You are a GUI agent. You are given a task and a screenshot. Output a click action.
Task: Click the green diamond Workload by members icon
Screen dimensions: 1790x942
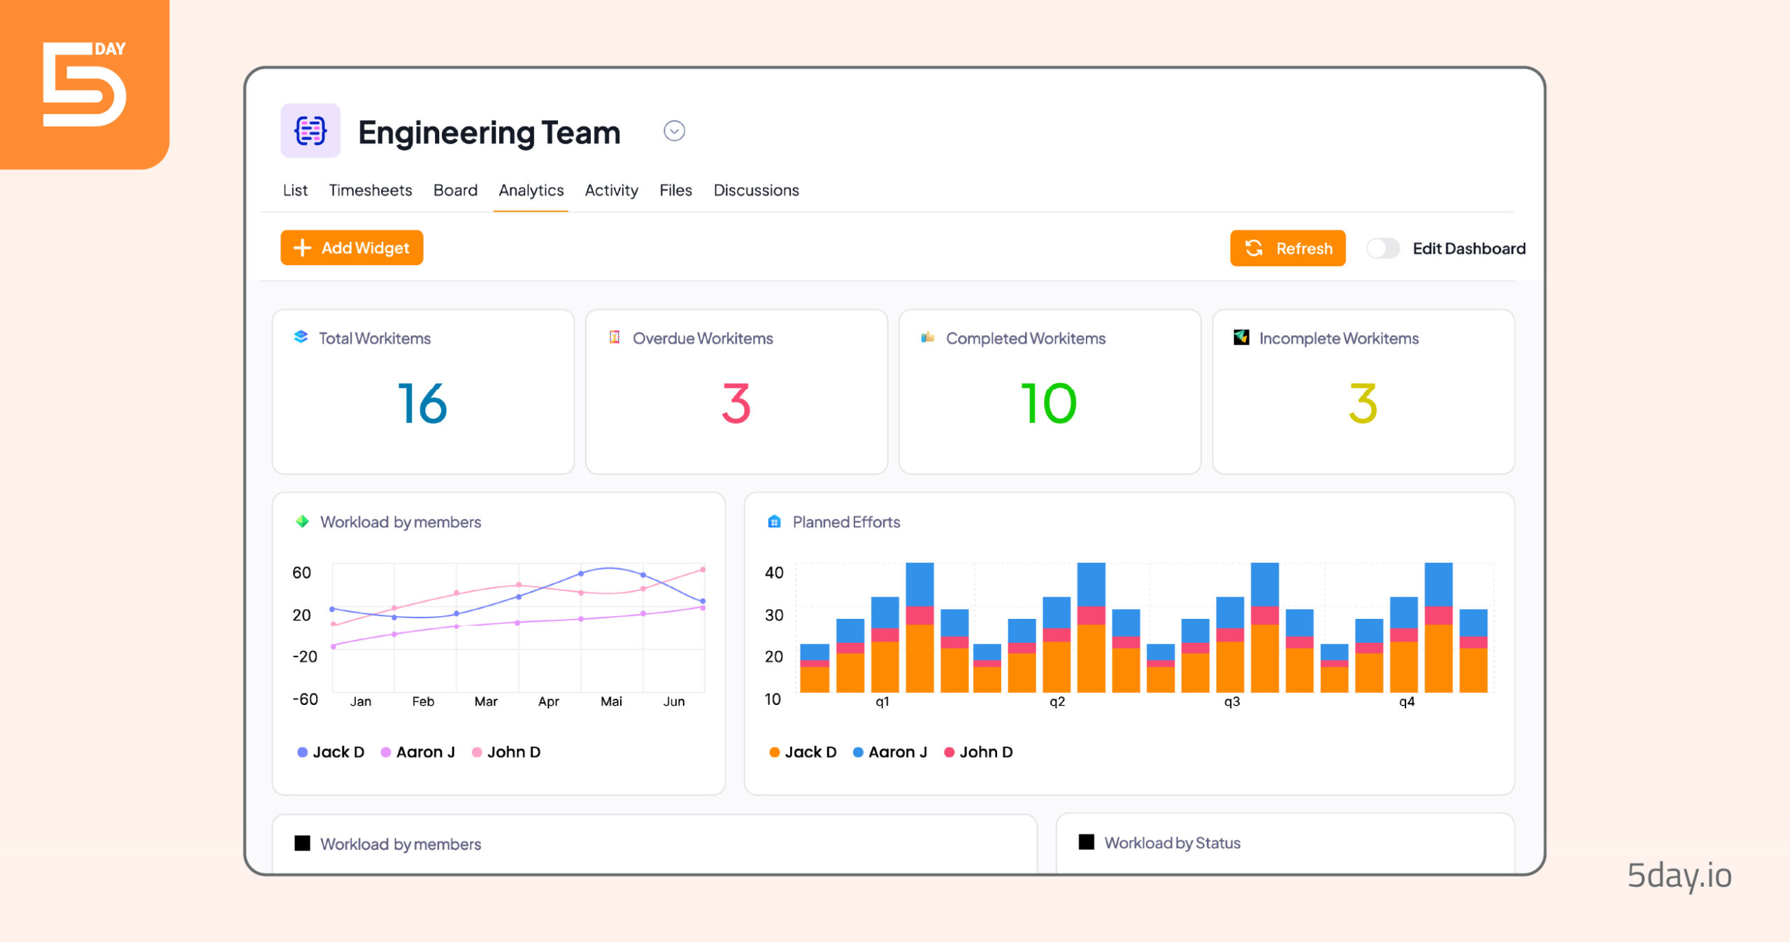click(302, 521)
